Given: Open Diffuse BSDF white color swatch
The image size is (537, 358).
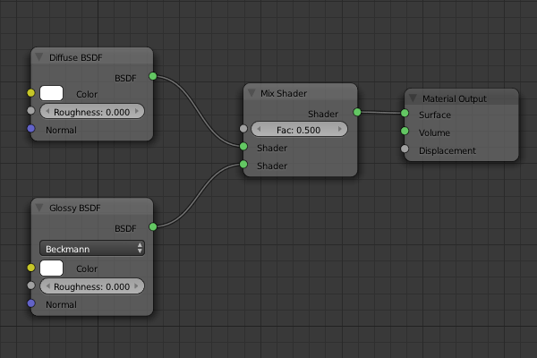Looking at the screenshot, I should (51, 93).
